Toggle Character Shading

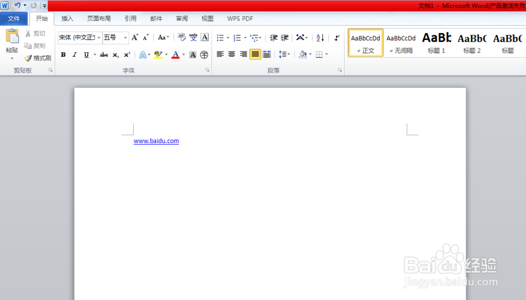(x=193, y=55)
